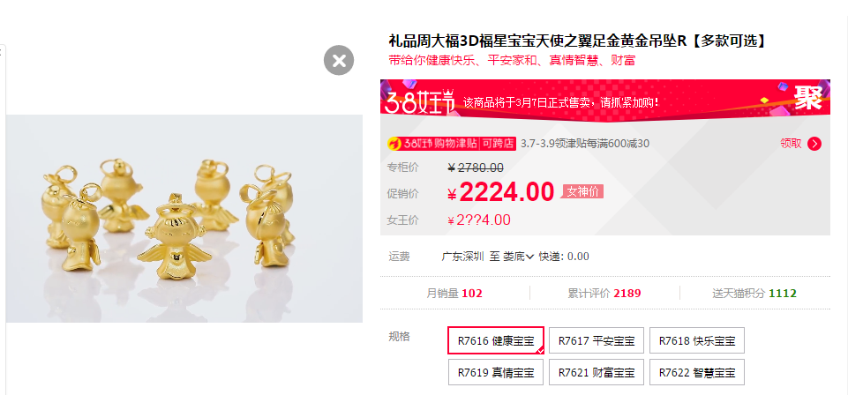Click the 3.8女王节 logo banner
The width and height of the screenshot is (863, 395).
pyautogui.click(x=419, y=101)
